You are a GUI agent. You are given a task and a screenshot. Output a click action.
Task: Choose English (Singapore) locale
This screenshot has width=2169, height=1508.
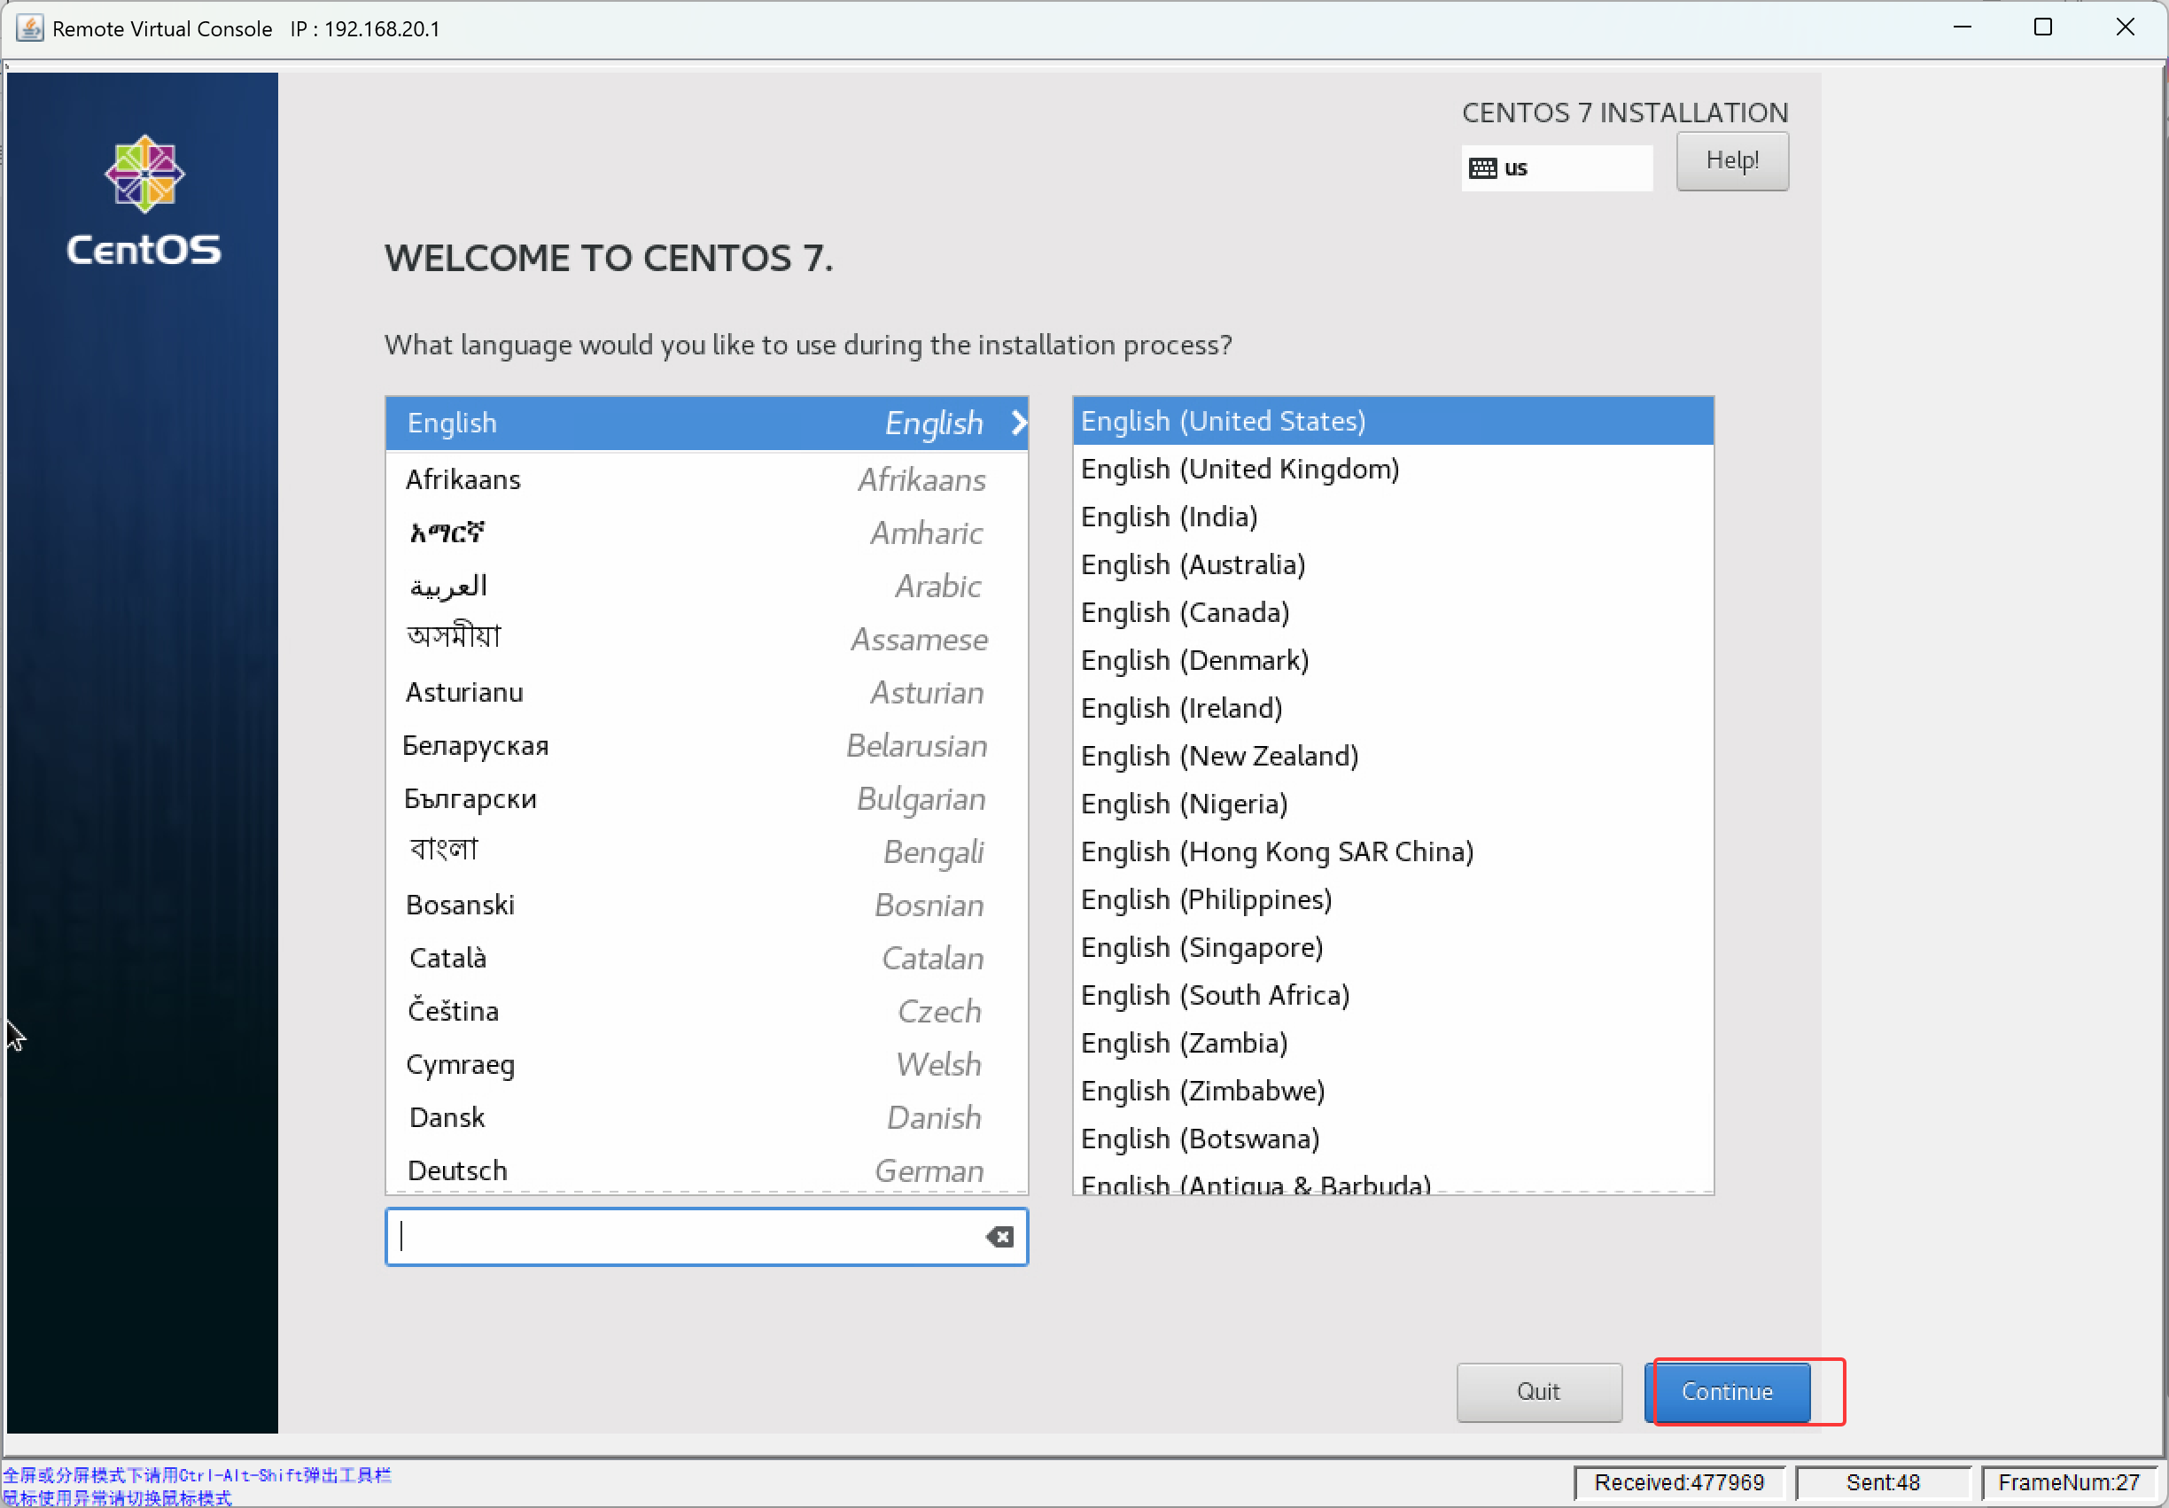(1201, 947)
